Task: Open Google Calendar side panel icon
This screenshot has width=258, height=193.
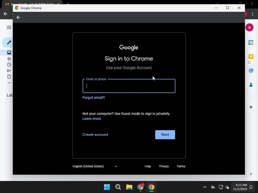Action: [x=251, y=42]
